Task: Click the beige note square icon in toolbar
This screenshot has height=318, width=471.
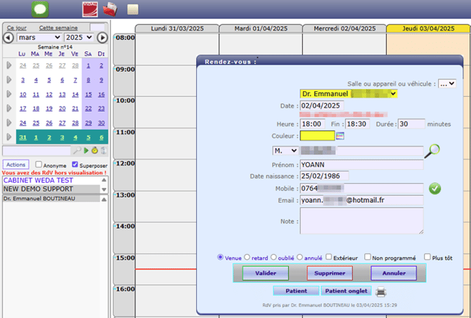Action: click(132, 9)
